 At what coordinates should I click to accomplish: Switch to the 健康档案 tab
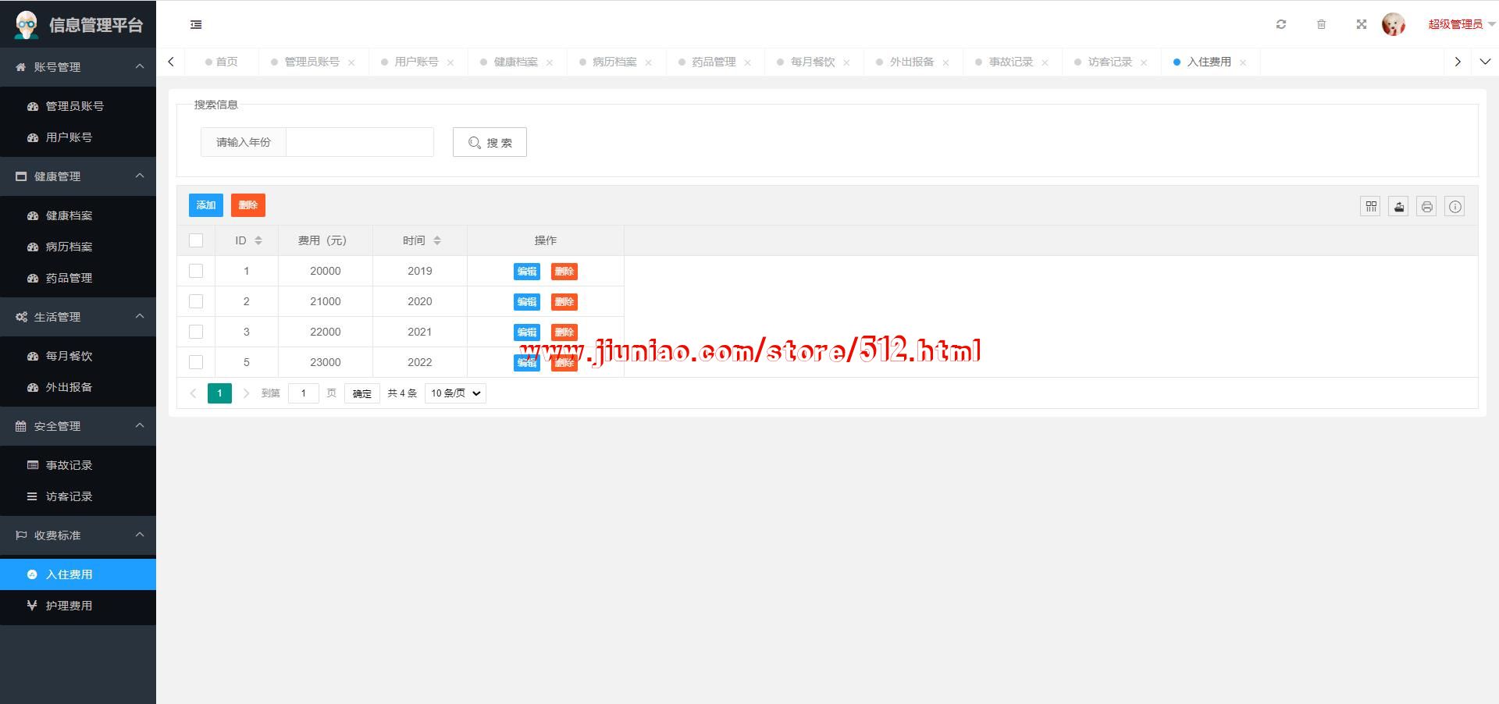516,62
